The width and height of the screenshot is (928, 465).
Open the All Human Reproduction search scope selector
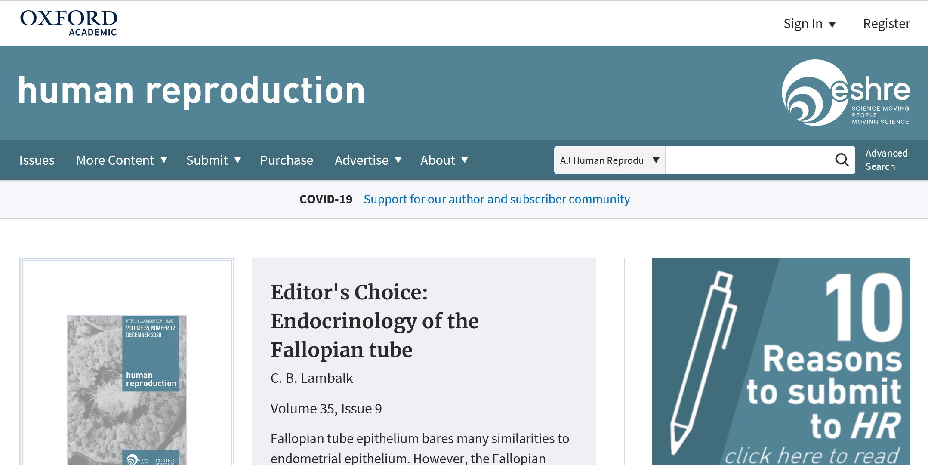point(610,160)
